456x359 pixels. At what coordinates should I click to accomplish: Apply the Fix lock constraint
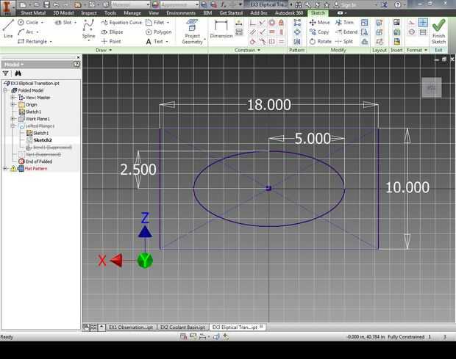(x=281, y=23)
